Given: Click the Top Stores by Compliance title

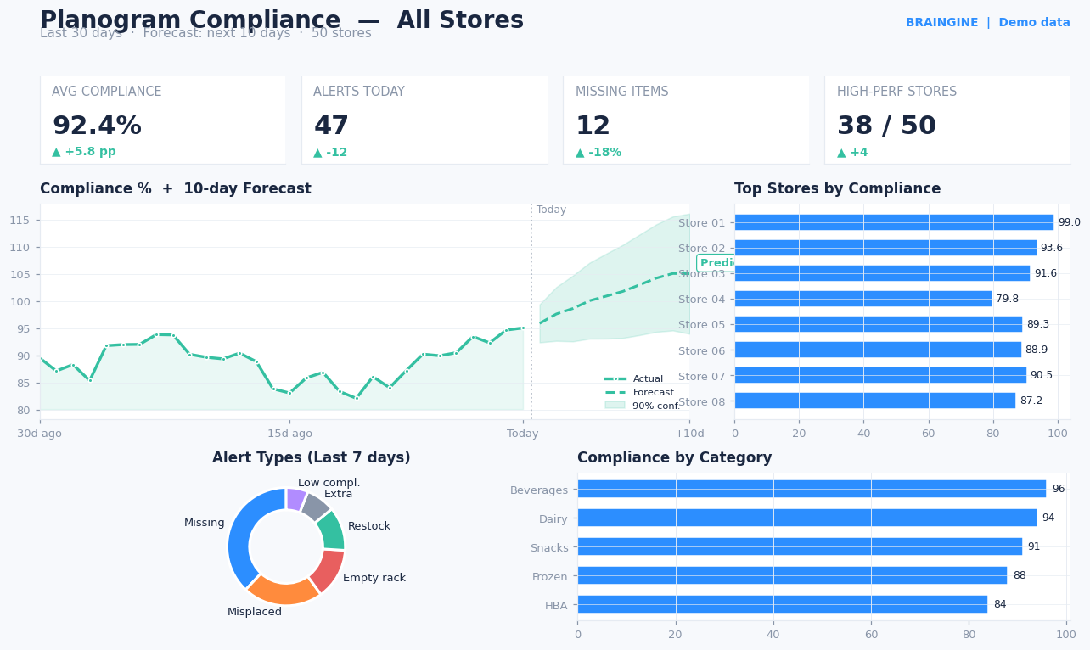Looking at the screenshot, I should click(x=837, y=188).
